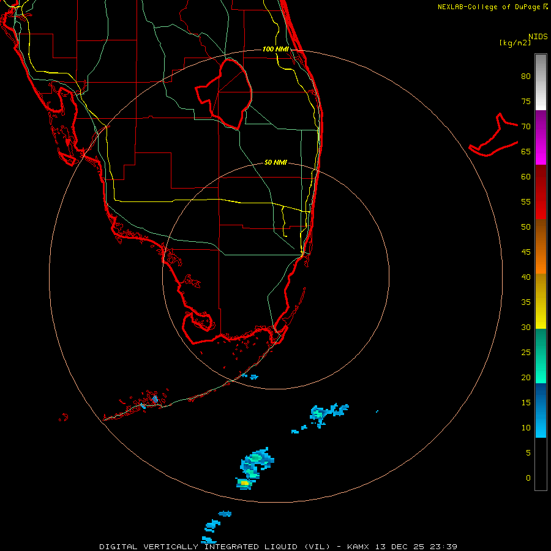Click the 55 value on the color scale
Screen dimensions: 551x551
(x=526, y=202)
